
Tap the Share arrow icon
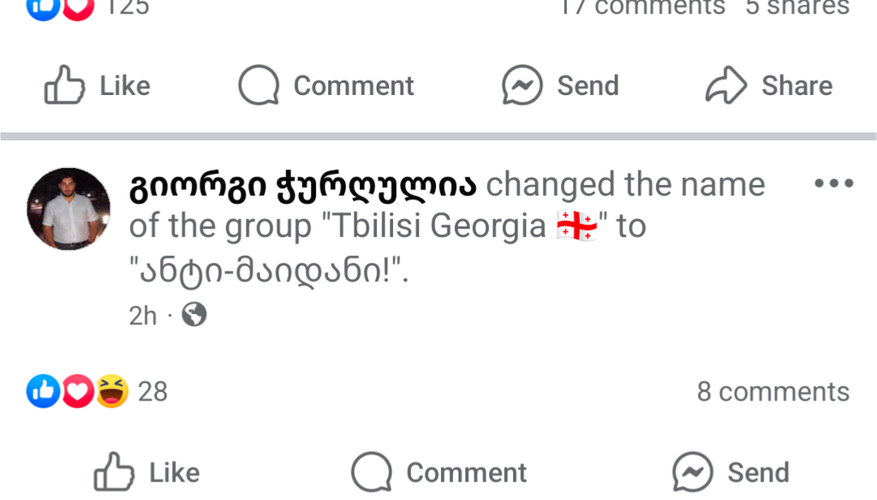pyautogui.click(x=726, y=86)
